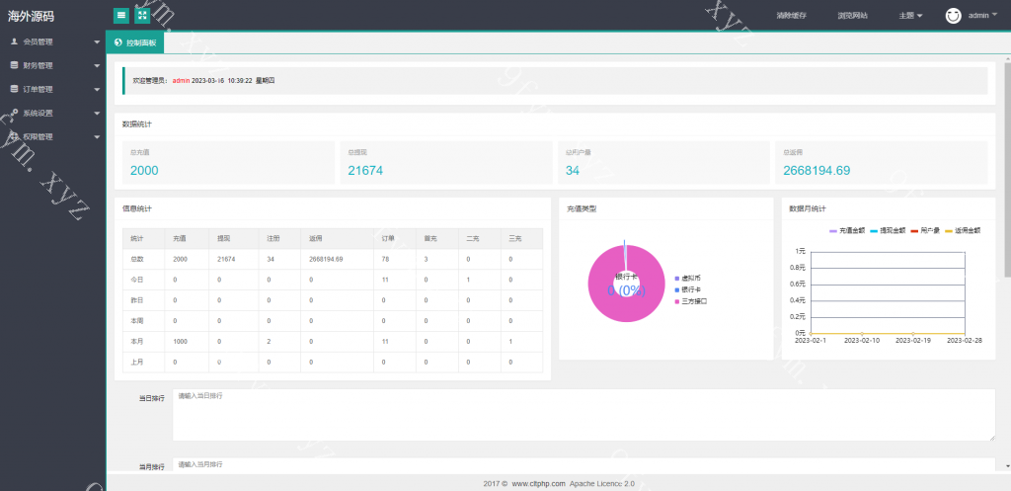Screen dimensions: 1011x491
Task: Collapse the sidebar with the hamburger icon
Action: [x=120, y=16]
